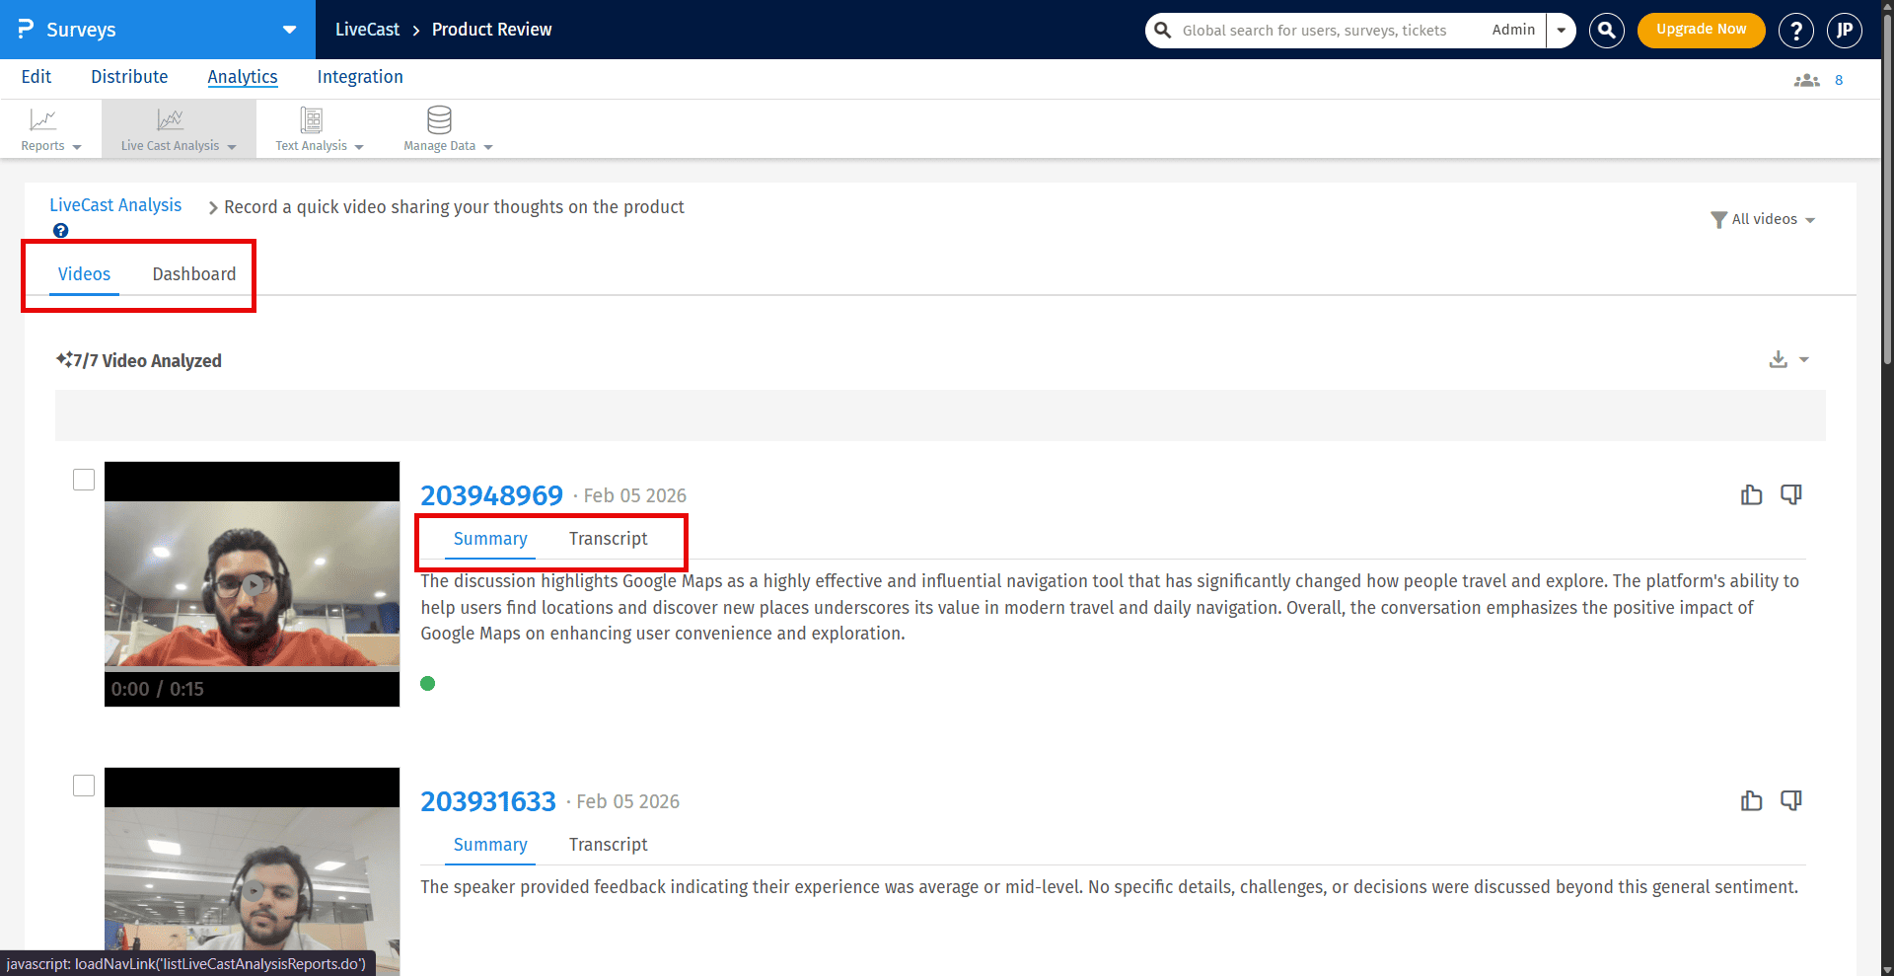This screenshot has width=1894, height=976.
Task: Select the Analytics tab
Action: click(243, 77)
